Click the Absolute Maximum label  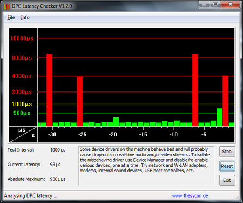(26, 179)
